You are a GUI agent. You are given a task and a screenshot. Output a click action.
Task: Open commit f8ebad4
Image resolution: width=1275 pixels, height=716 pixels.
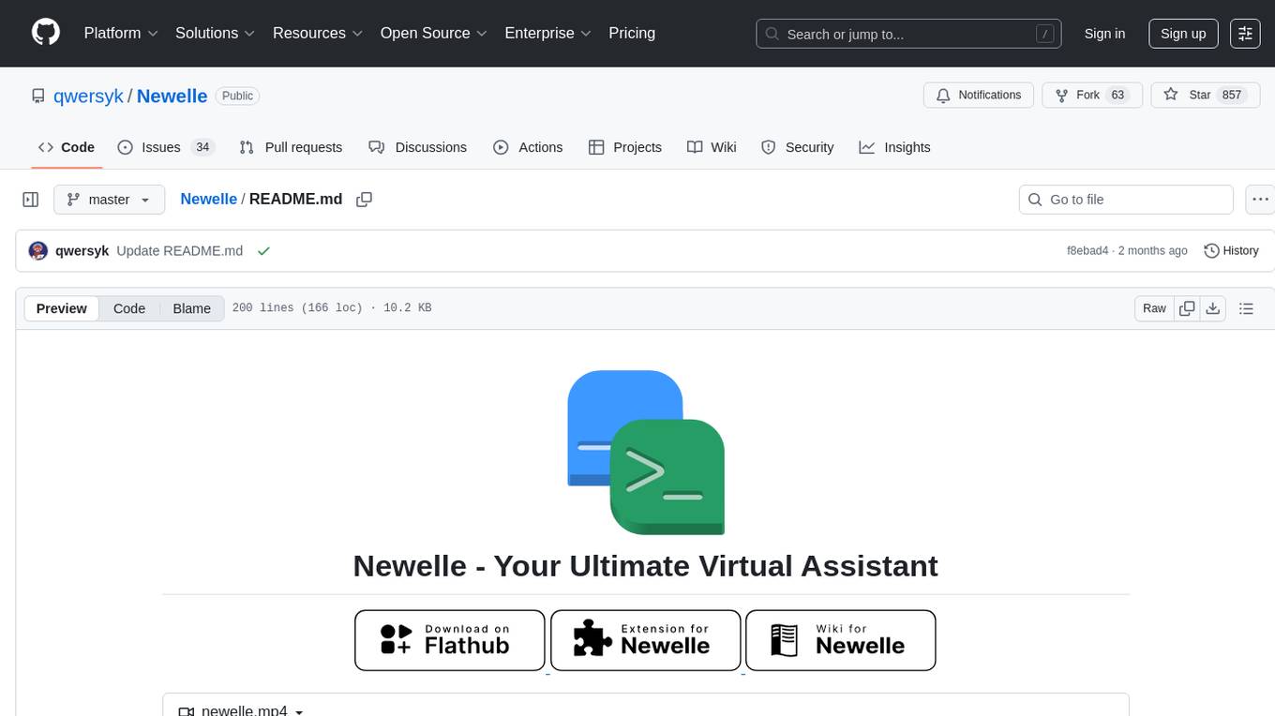coord(1087,250)
